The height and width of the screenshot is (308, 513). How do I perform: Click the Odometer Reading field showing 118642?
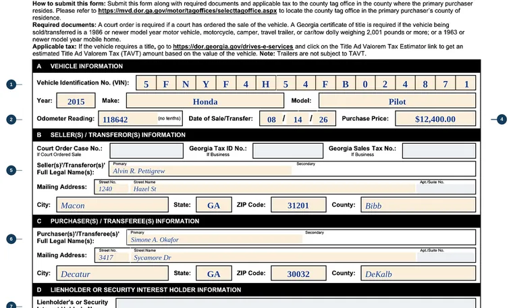pos(140,118)
